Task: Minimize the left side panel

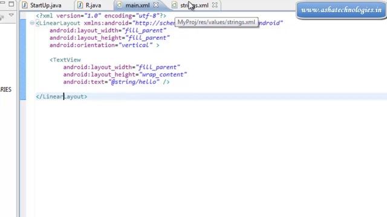Action: coord(2,2)
